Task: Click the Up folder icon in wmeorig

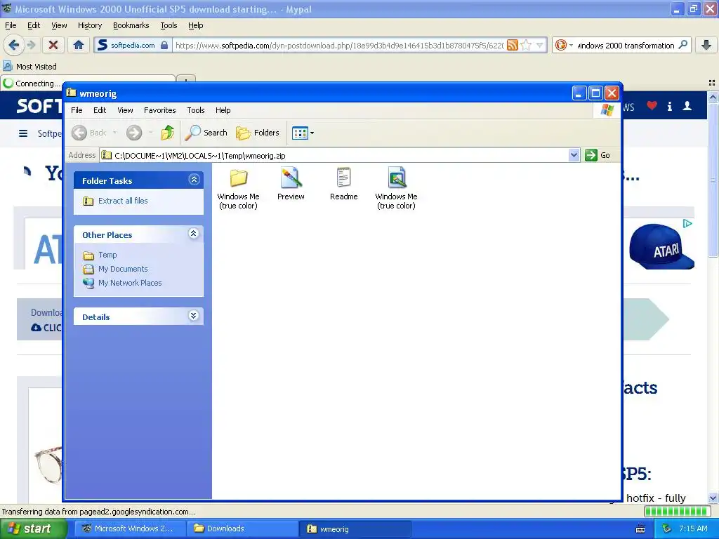Action: (x=167, y=133)
